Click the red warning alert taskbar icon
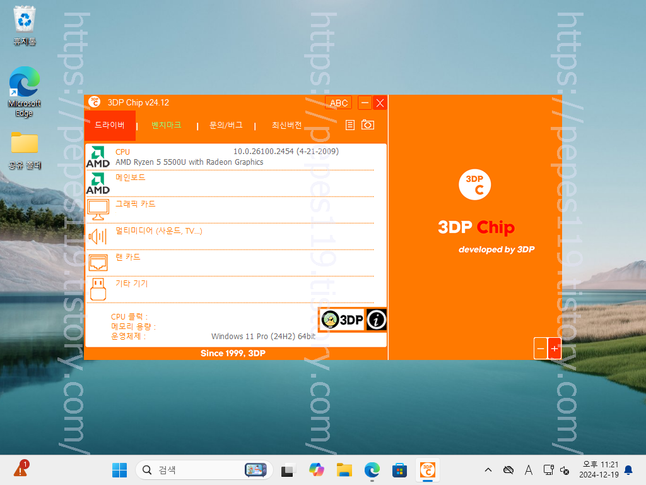The height and width of the screenshot is (485, 646). (20, 469)
